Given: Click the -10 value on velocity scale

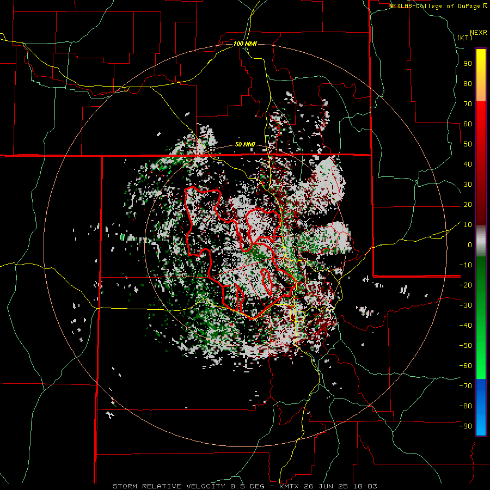Looking at the screenshot, I should pyautogui.click(x=465, y=265).
